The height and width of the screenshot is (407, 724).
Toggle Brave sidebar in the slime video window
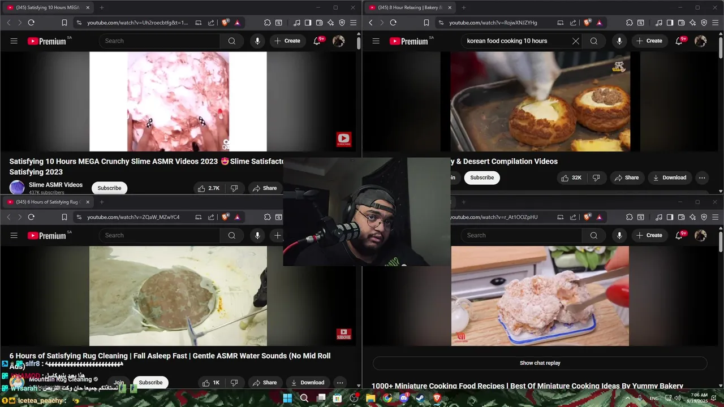click(x=308, y=23)
